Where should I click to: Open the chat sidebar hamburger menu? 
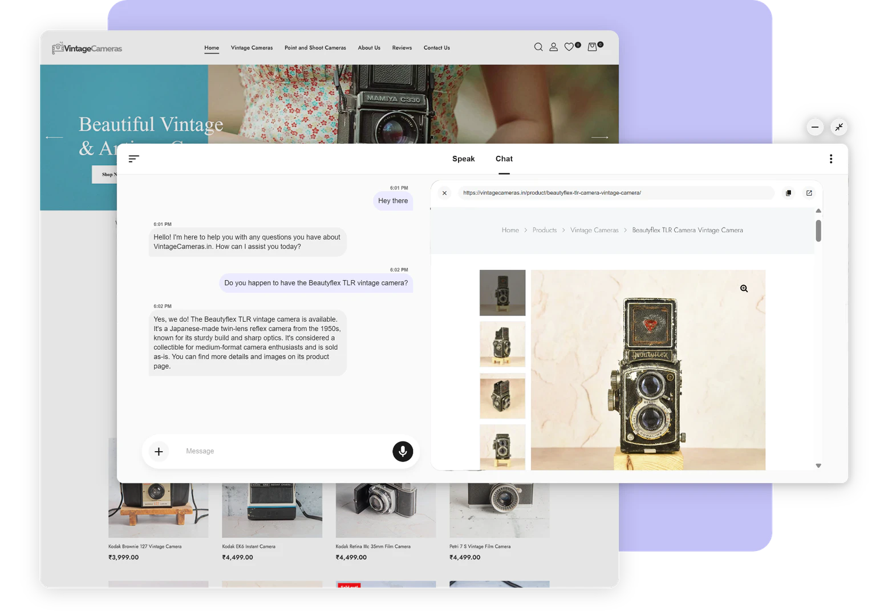coord(134,159)
